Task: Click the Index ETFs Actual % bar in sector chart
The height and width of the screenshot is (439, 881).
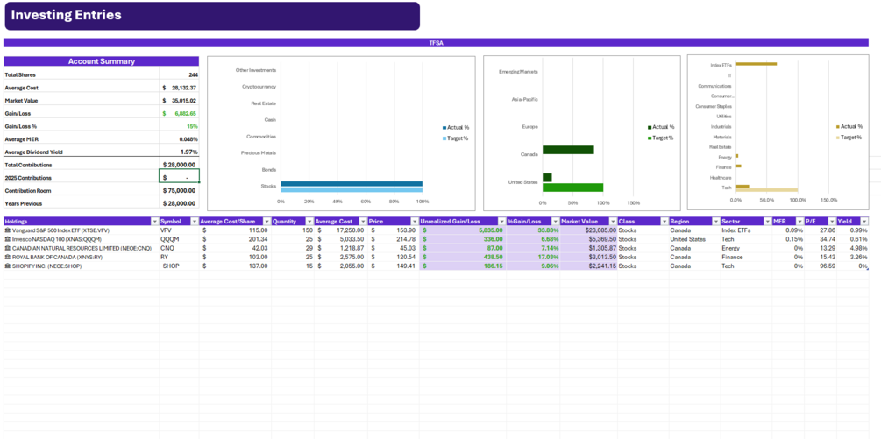Action: pyautogui.click(x=757, y=64)
